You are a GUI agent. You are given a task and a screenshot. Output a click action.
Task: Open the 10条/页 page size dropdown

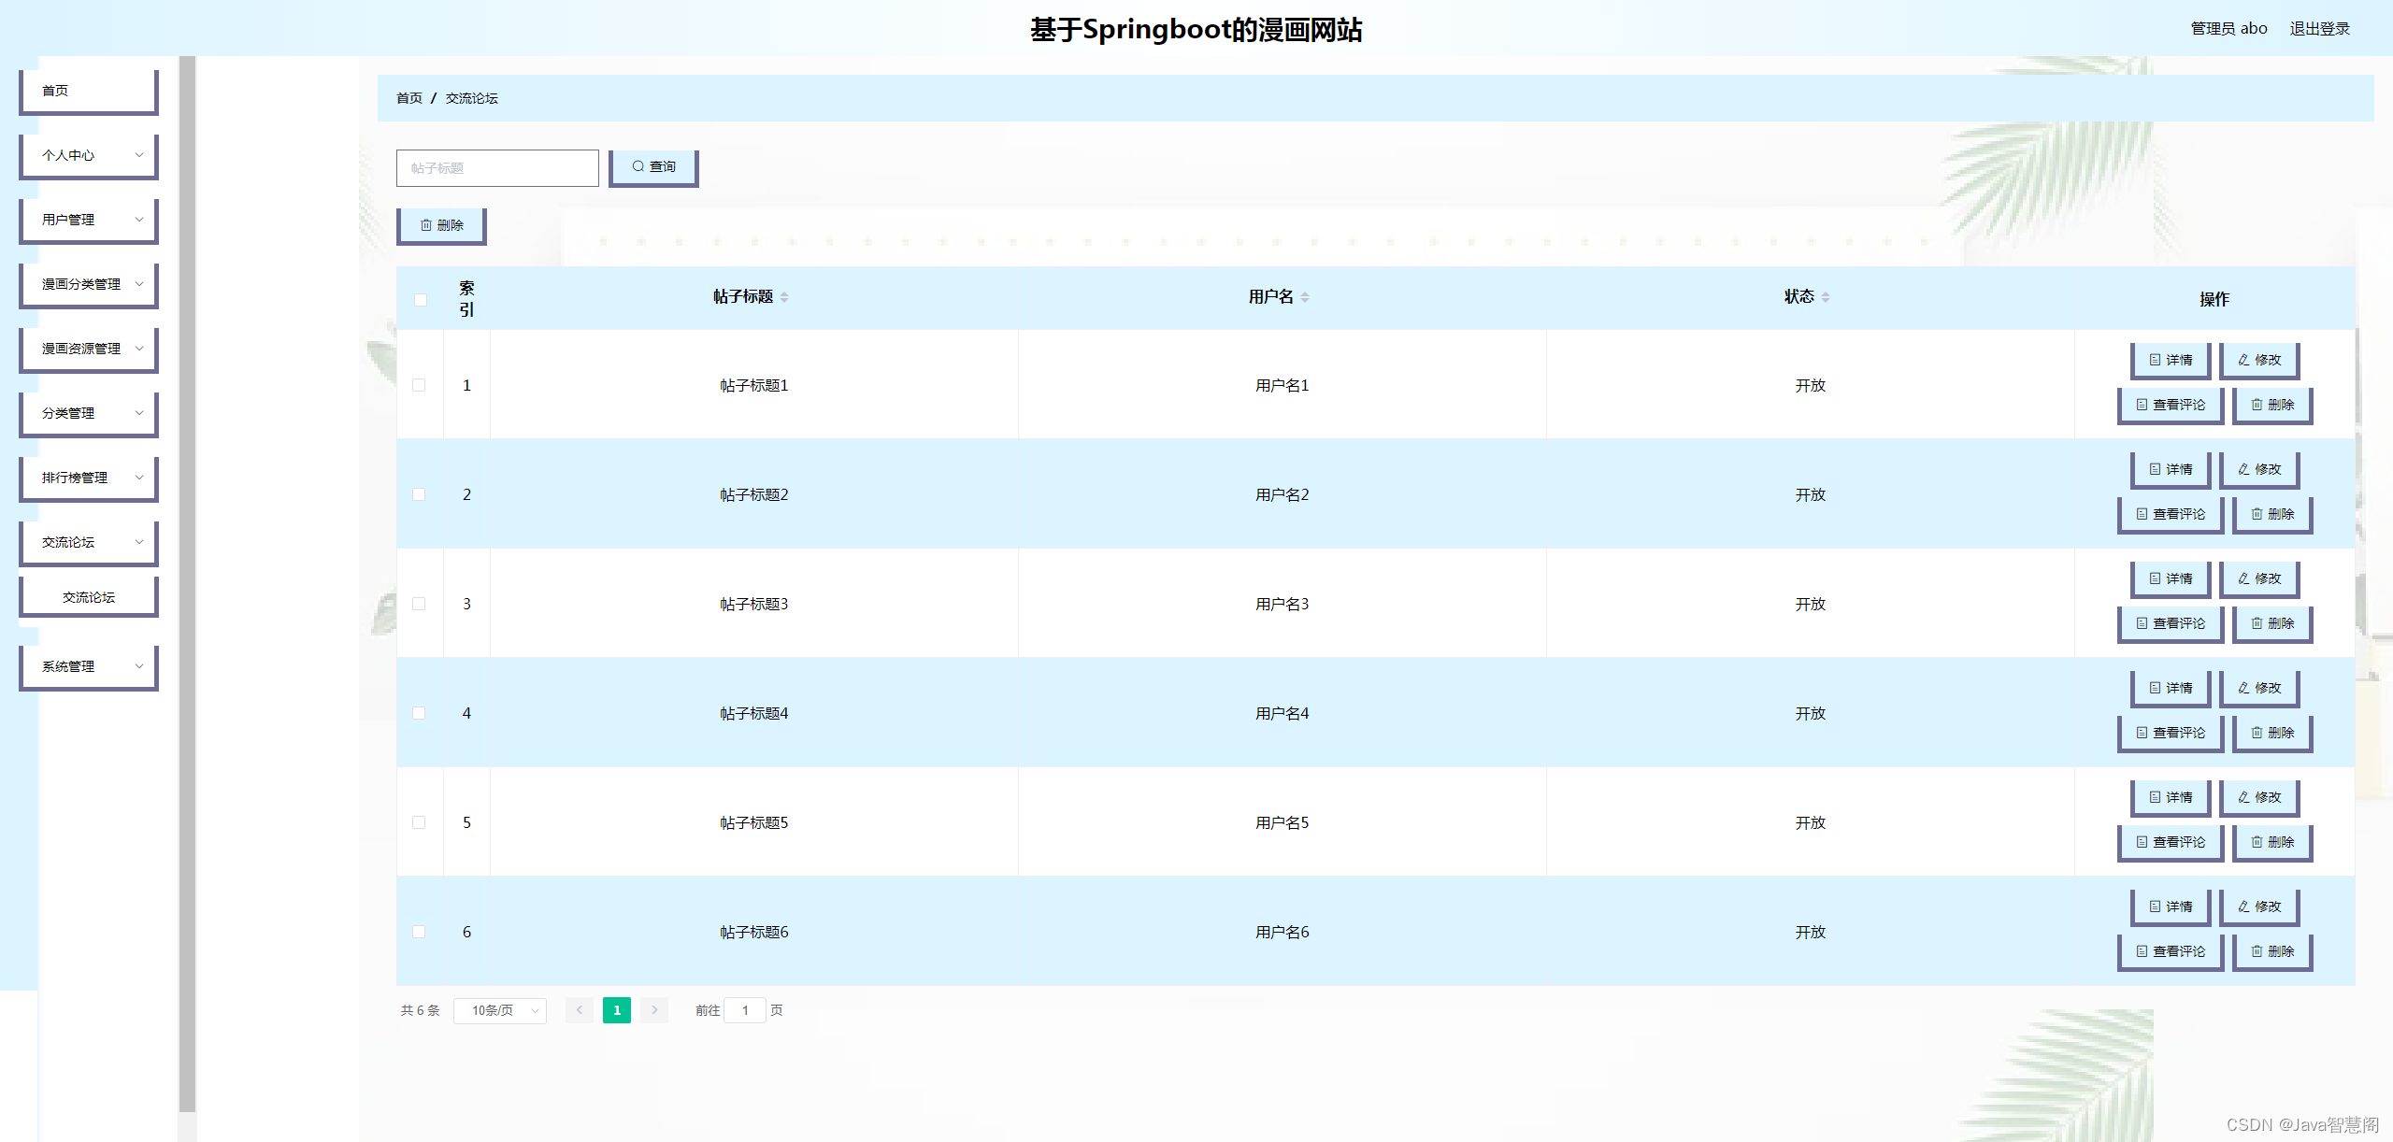pyautogui.click(x=500, y=1010)
